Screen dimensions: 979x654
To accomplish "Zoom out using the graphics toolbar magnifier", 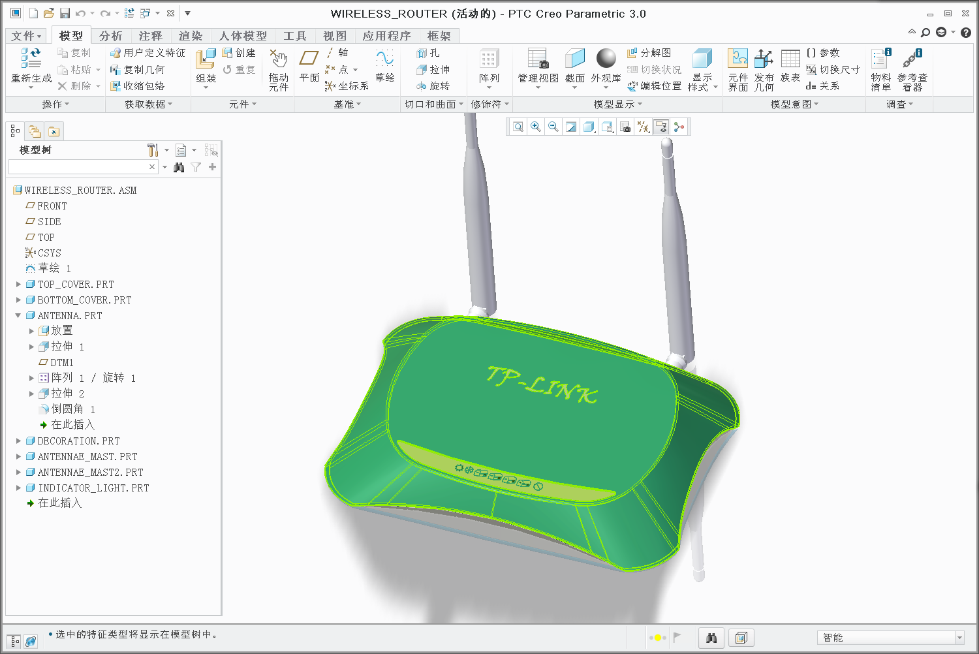I will pyautogui.click(x=553, y=127).
